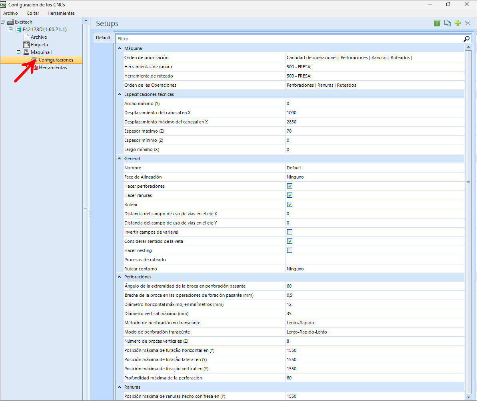The height and width of the screenshot is (401, 477).
Task: Click Número de brocas verticales value 8
Action: point(375,341)
